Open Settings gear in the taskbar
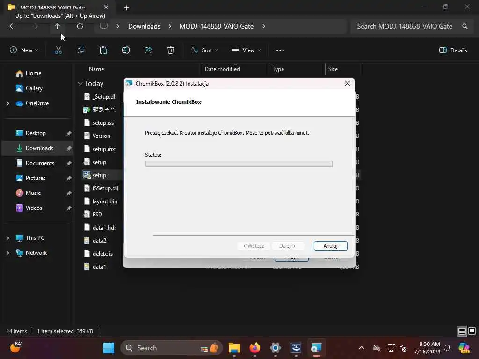Viewport: 479px width, 359px height. tap(275, 348)
